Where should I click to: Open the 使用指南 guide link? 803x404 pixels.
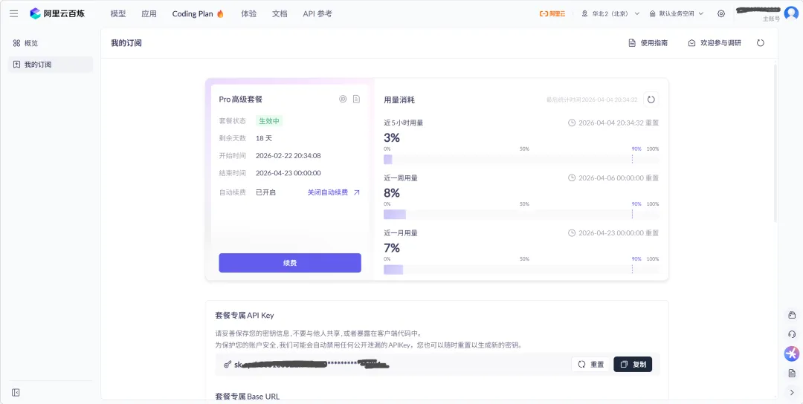[648, 43]
